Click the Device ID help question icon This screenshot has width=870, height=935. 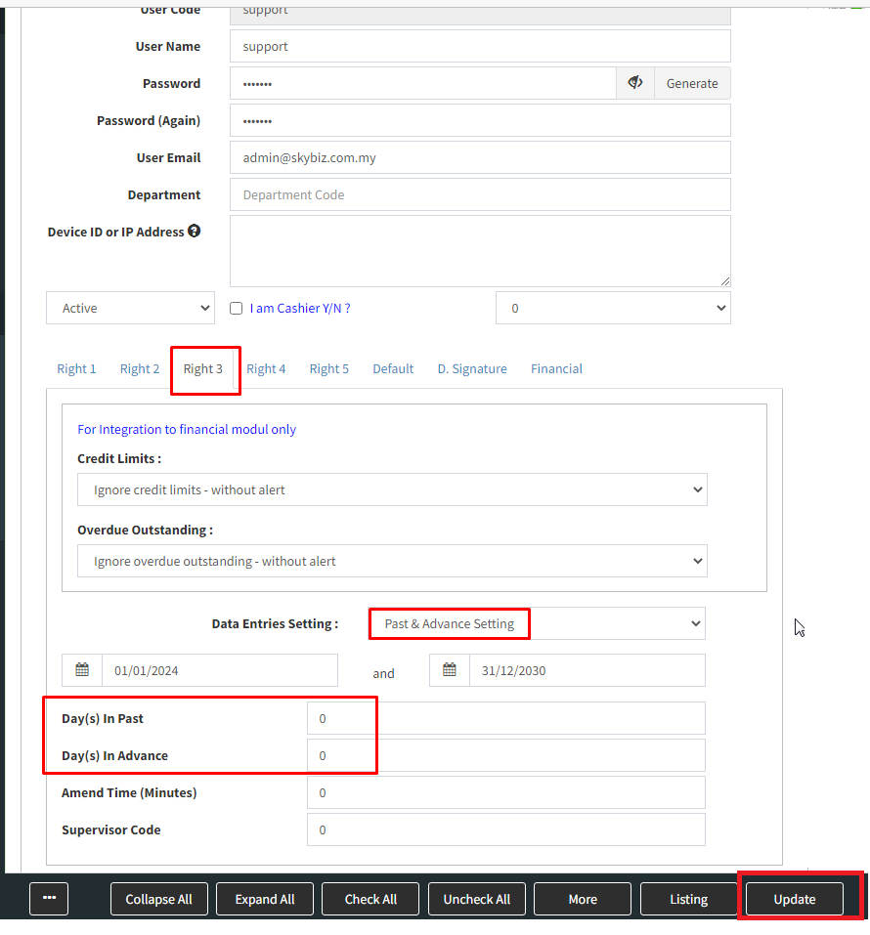coord(195,232)
